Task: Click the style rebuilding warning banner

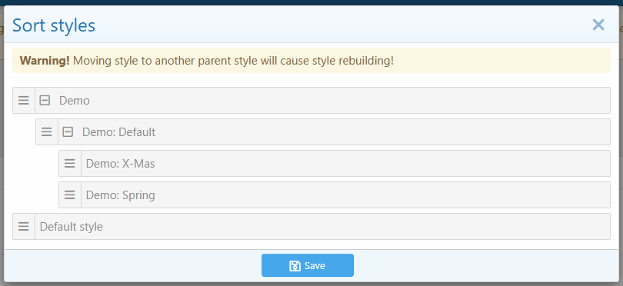Action: 311,61
